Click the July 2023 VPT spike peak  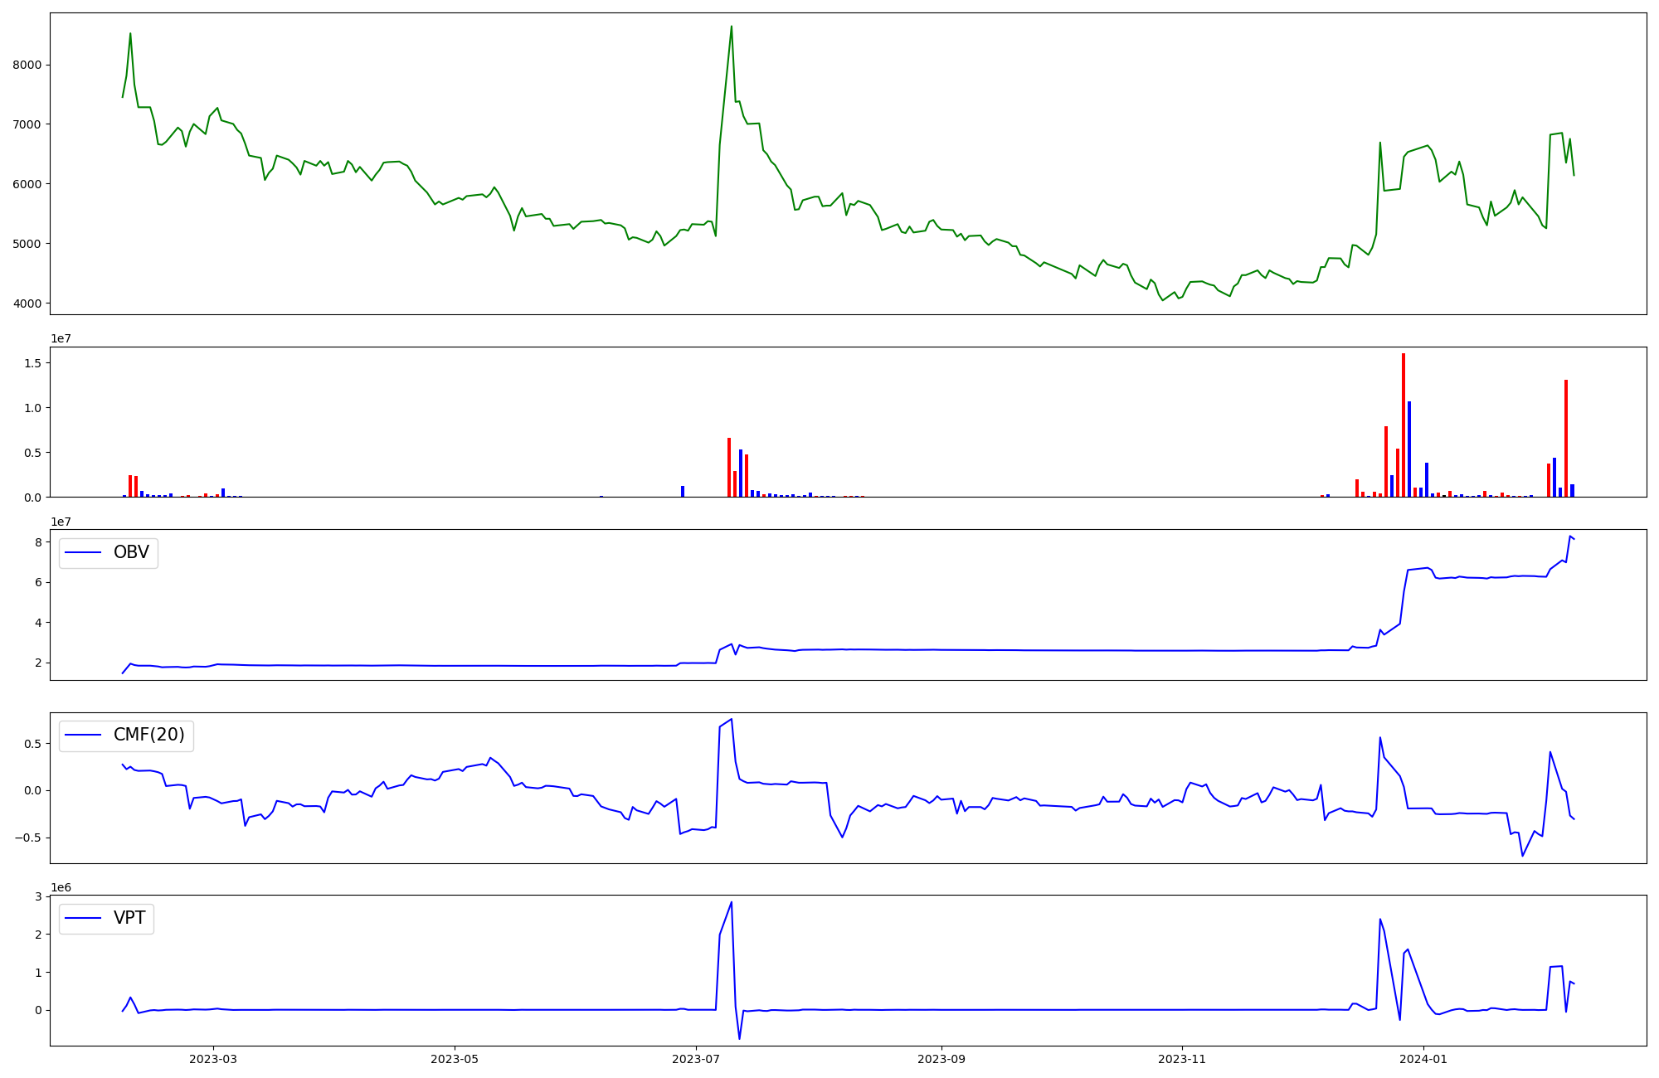[731, 903]
